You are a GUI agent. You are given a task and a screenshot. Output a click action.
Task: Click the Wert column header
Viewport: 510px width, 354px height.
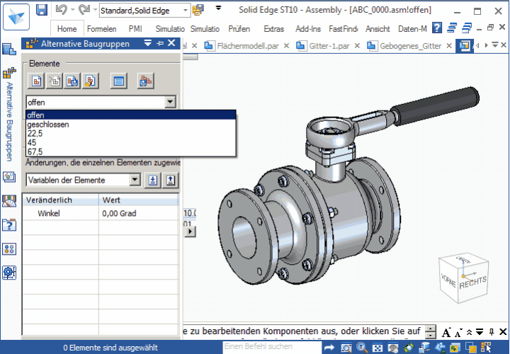pos(139,200)
